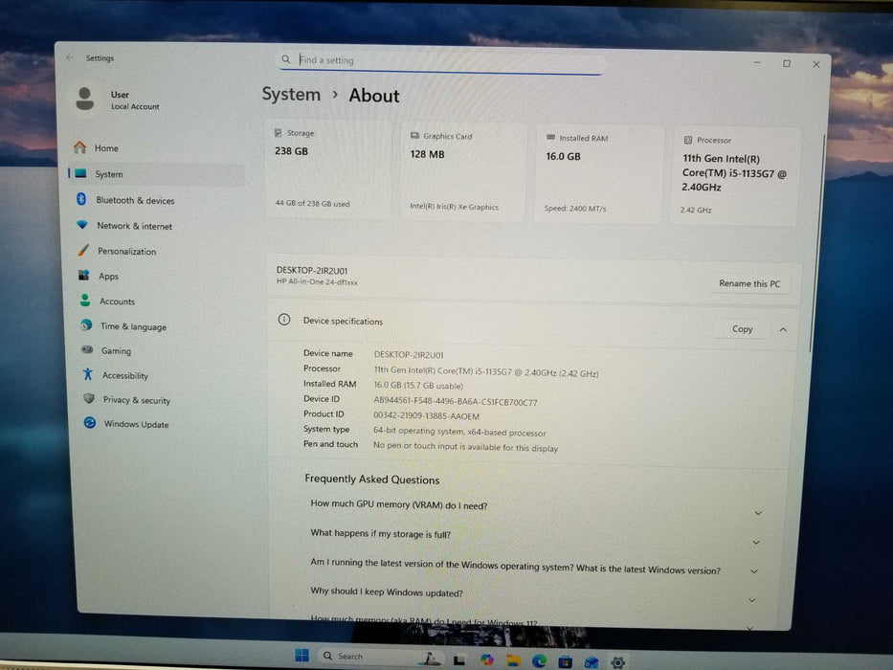Image resolution: width=893 pixels, height=670 pixels.
Task: Click the 64-bit operating system value
Action: [459, 432]
